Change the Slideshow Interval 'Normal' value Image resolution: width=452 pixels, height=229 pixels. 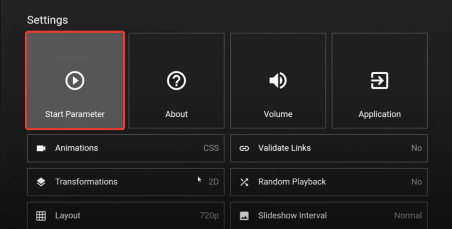[x=407, y=216]
